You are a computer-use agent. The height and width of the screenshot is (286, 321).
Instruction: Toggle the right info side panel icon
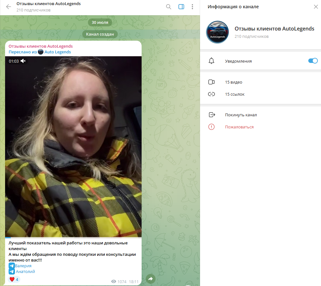click(181, 7)
